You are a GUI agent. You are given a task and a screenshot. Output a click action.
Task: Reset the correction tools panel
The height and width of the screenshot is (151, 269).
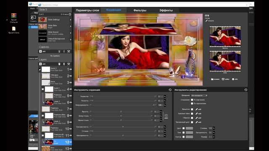click(x=170, y=90)
